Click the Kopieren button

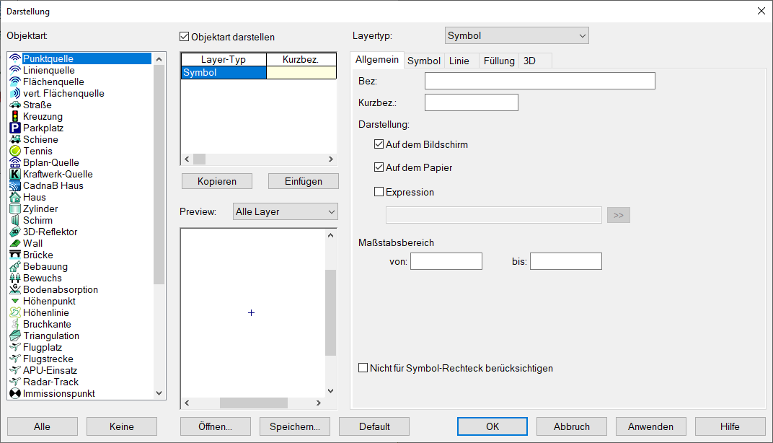point(217,181)
